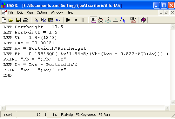Select the rational P/q mode icon
175x119 pixels.
click(x=123, y=20)
